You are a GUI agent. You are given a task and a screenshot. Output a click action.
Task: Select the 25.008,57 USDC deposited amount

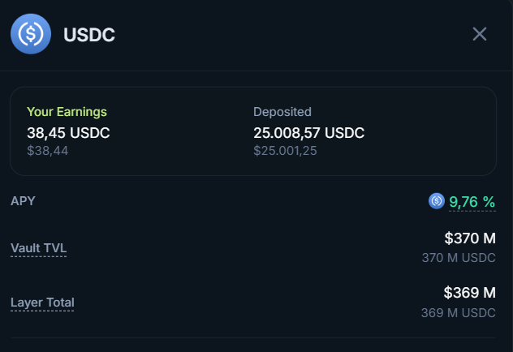pyautogui.click(x=308, y=132)
